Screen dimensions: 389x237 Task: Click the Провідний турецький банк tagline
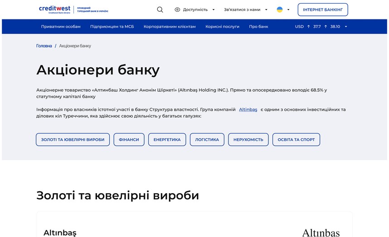coord(92,9)
